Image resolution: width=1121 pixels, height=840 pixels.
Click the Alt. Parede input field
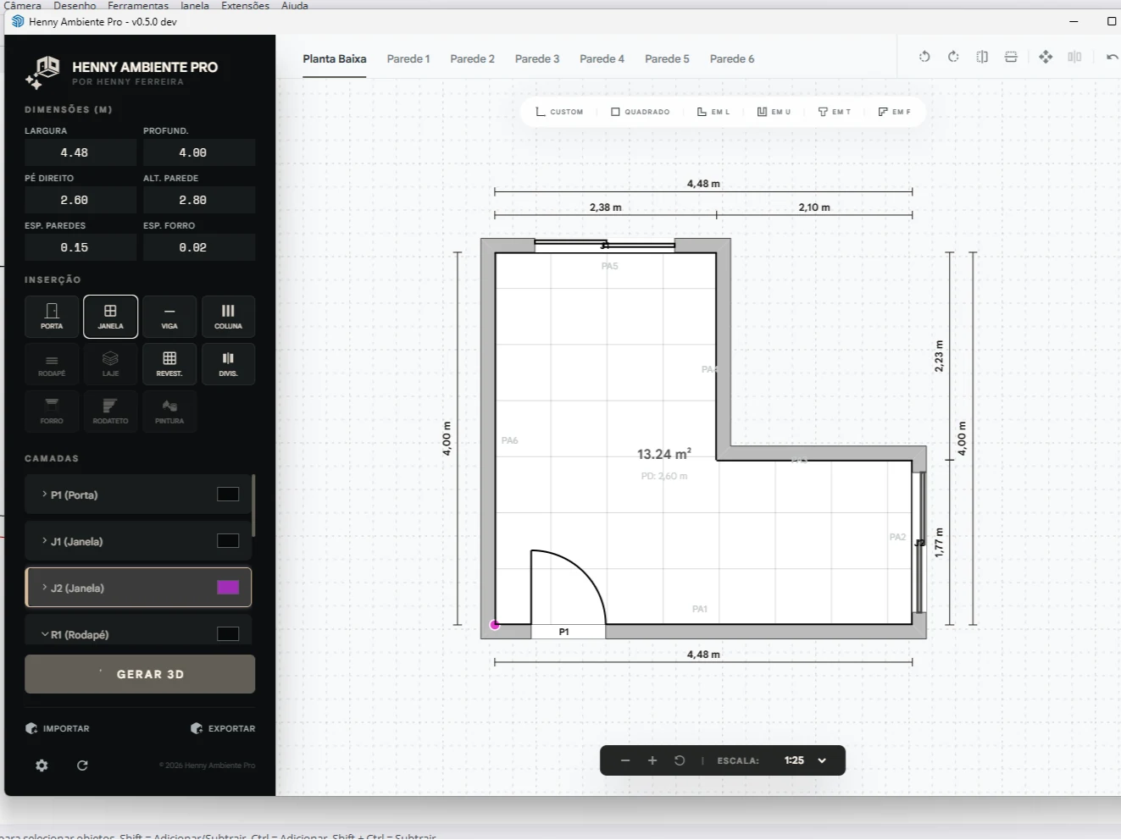point(199,200)
